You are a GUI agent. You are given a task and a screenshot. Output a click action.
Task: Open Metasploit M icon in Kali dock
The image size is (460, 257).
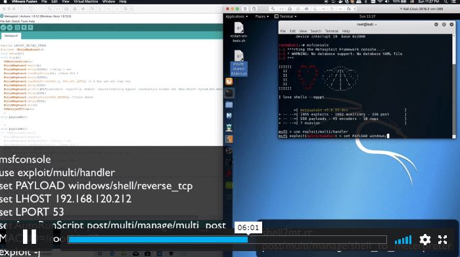229,116
